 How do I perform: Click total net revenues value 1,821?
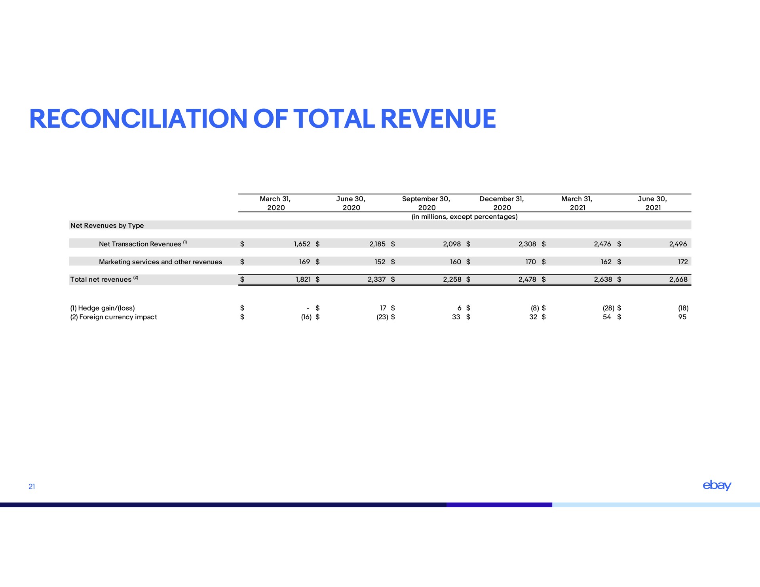coord(303,280)
